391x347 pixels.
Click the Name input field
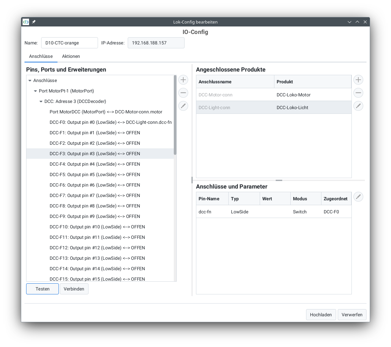[x=69, y=43]
